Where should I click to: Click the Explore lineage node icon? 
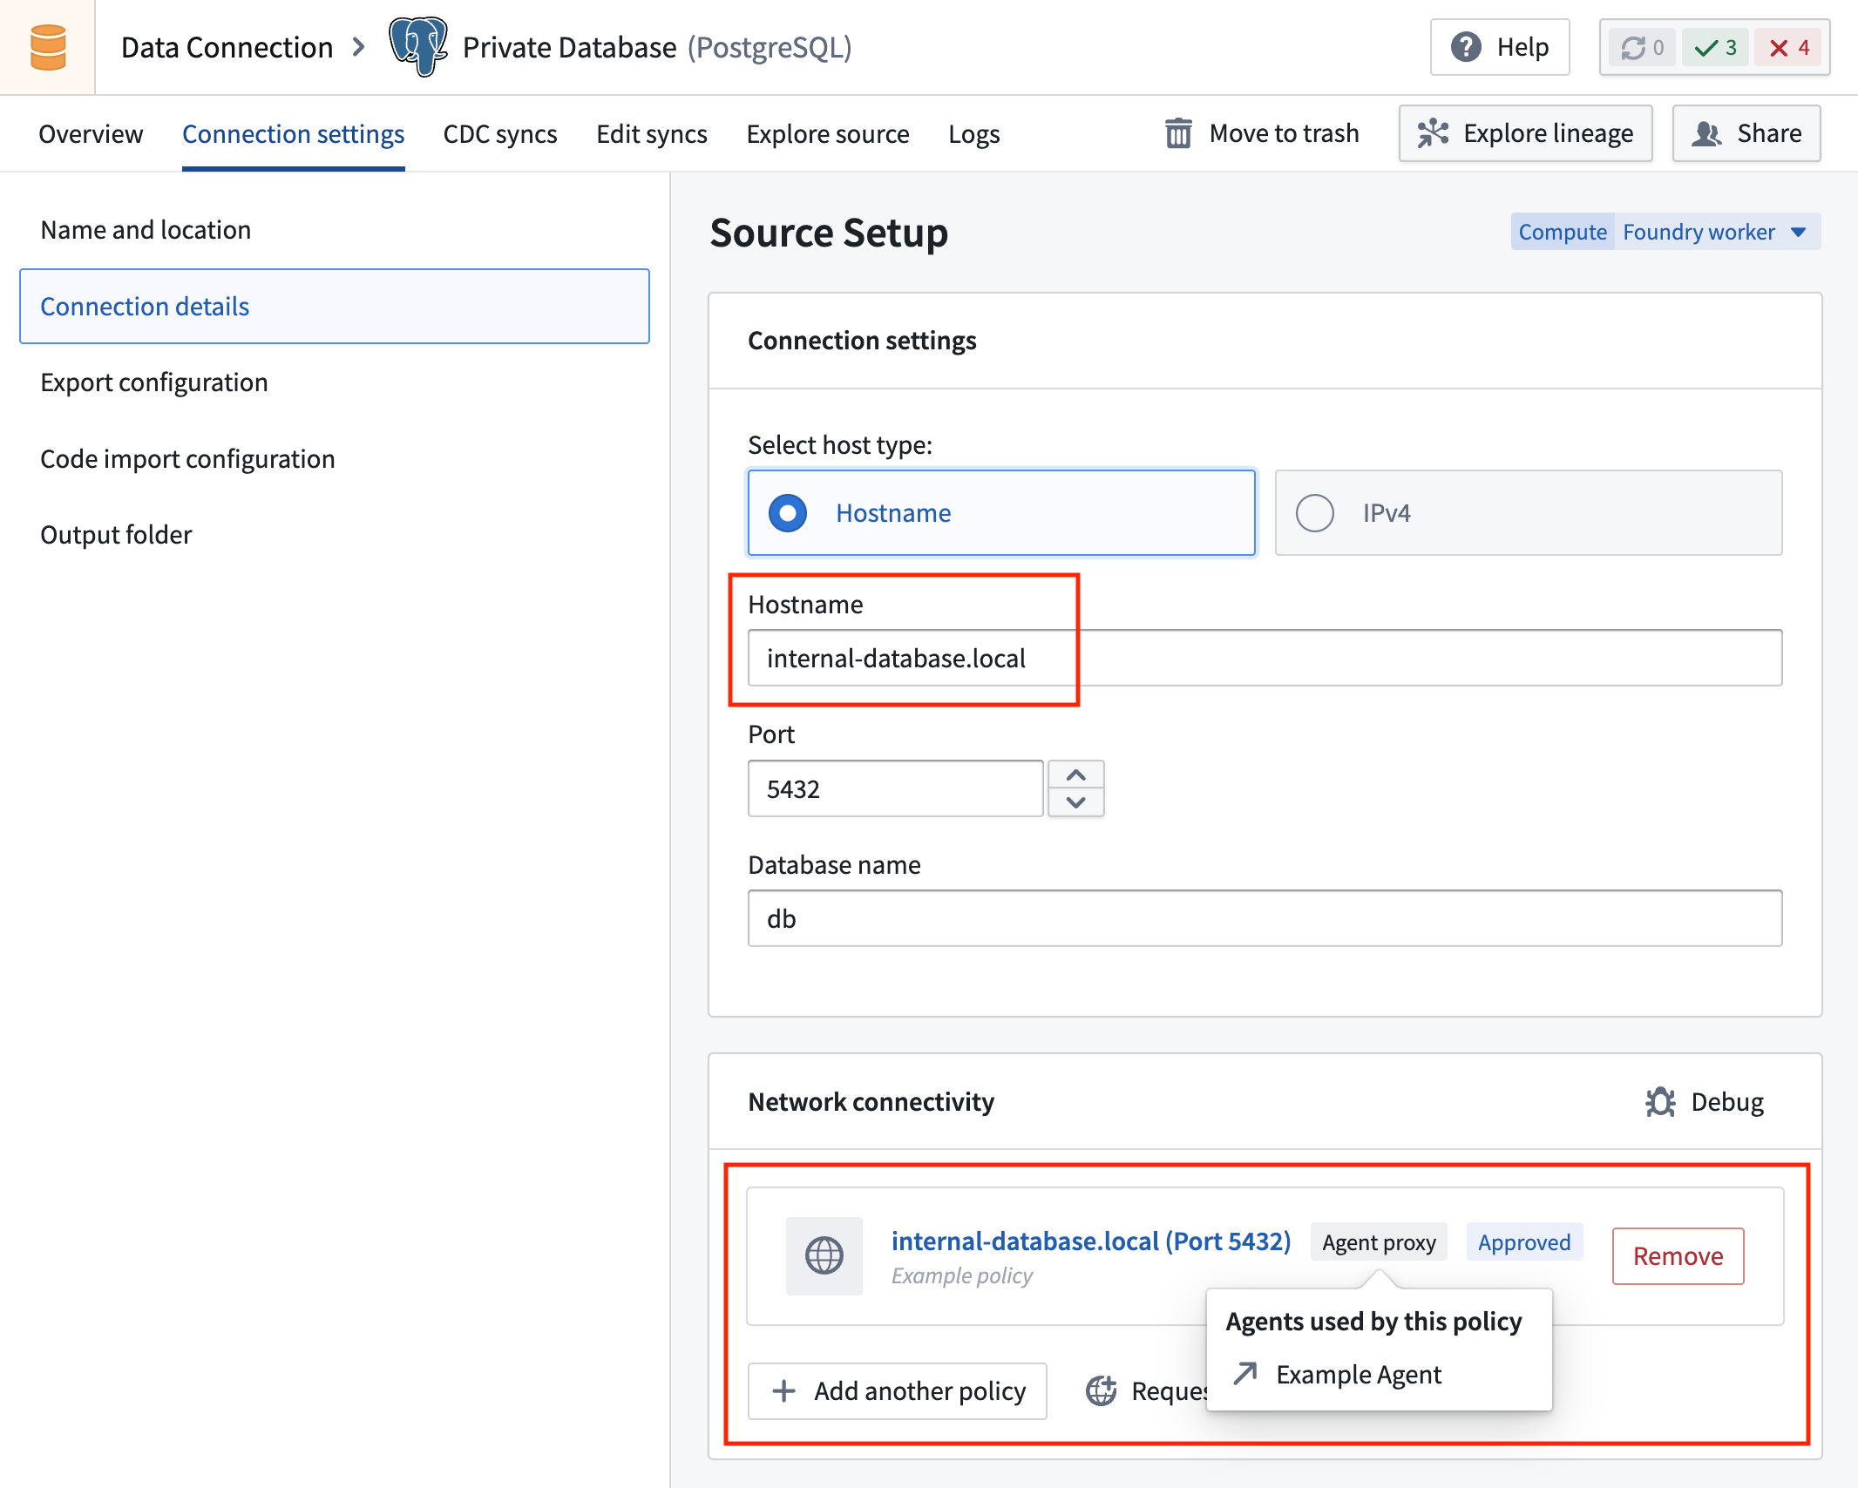pyautogui.click(x=1432, y=133)
